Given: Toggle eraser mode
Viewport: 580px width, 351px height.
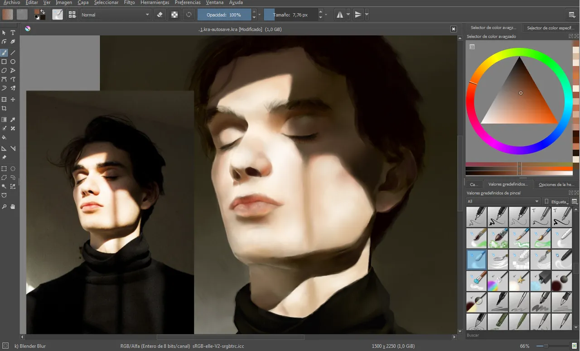Looking at the screenshot, I should (x=159, y=14).
